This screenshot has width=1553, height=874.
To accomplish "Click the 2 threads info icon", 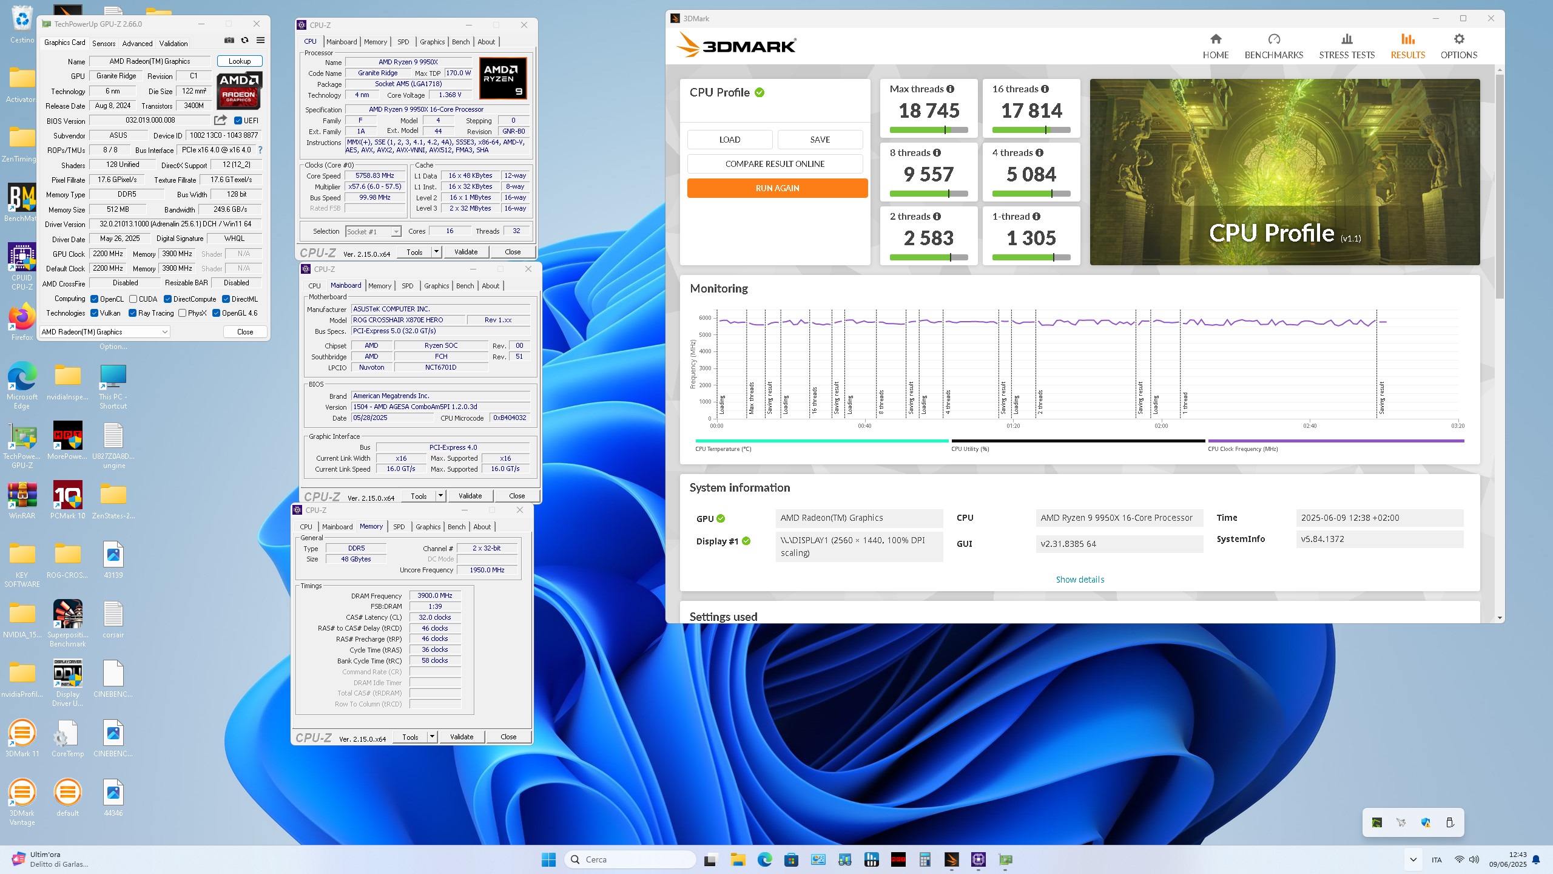I will coord(937,216).
